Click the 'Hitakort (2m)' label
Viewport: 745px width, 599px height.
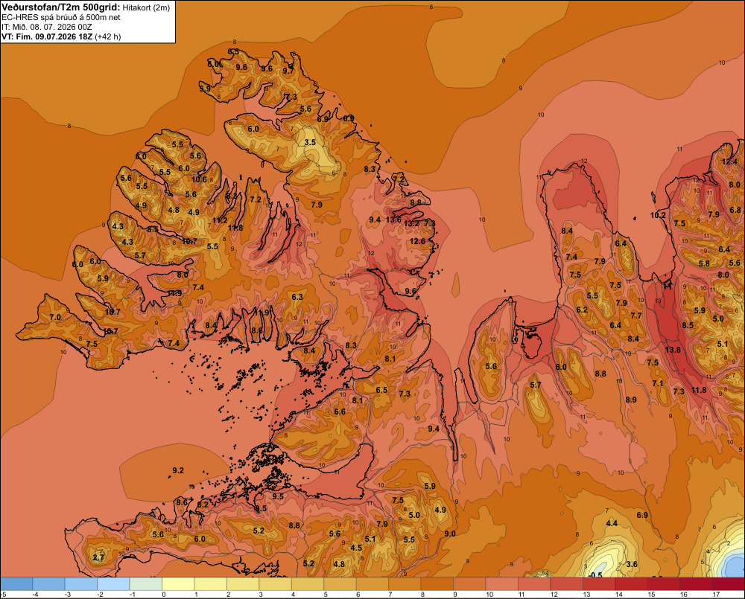146,7
